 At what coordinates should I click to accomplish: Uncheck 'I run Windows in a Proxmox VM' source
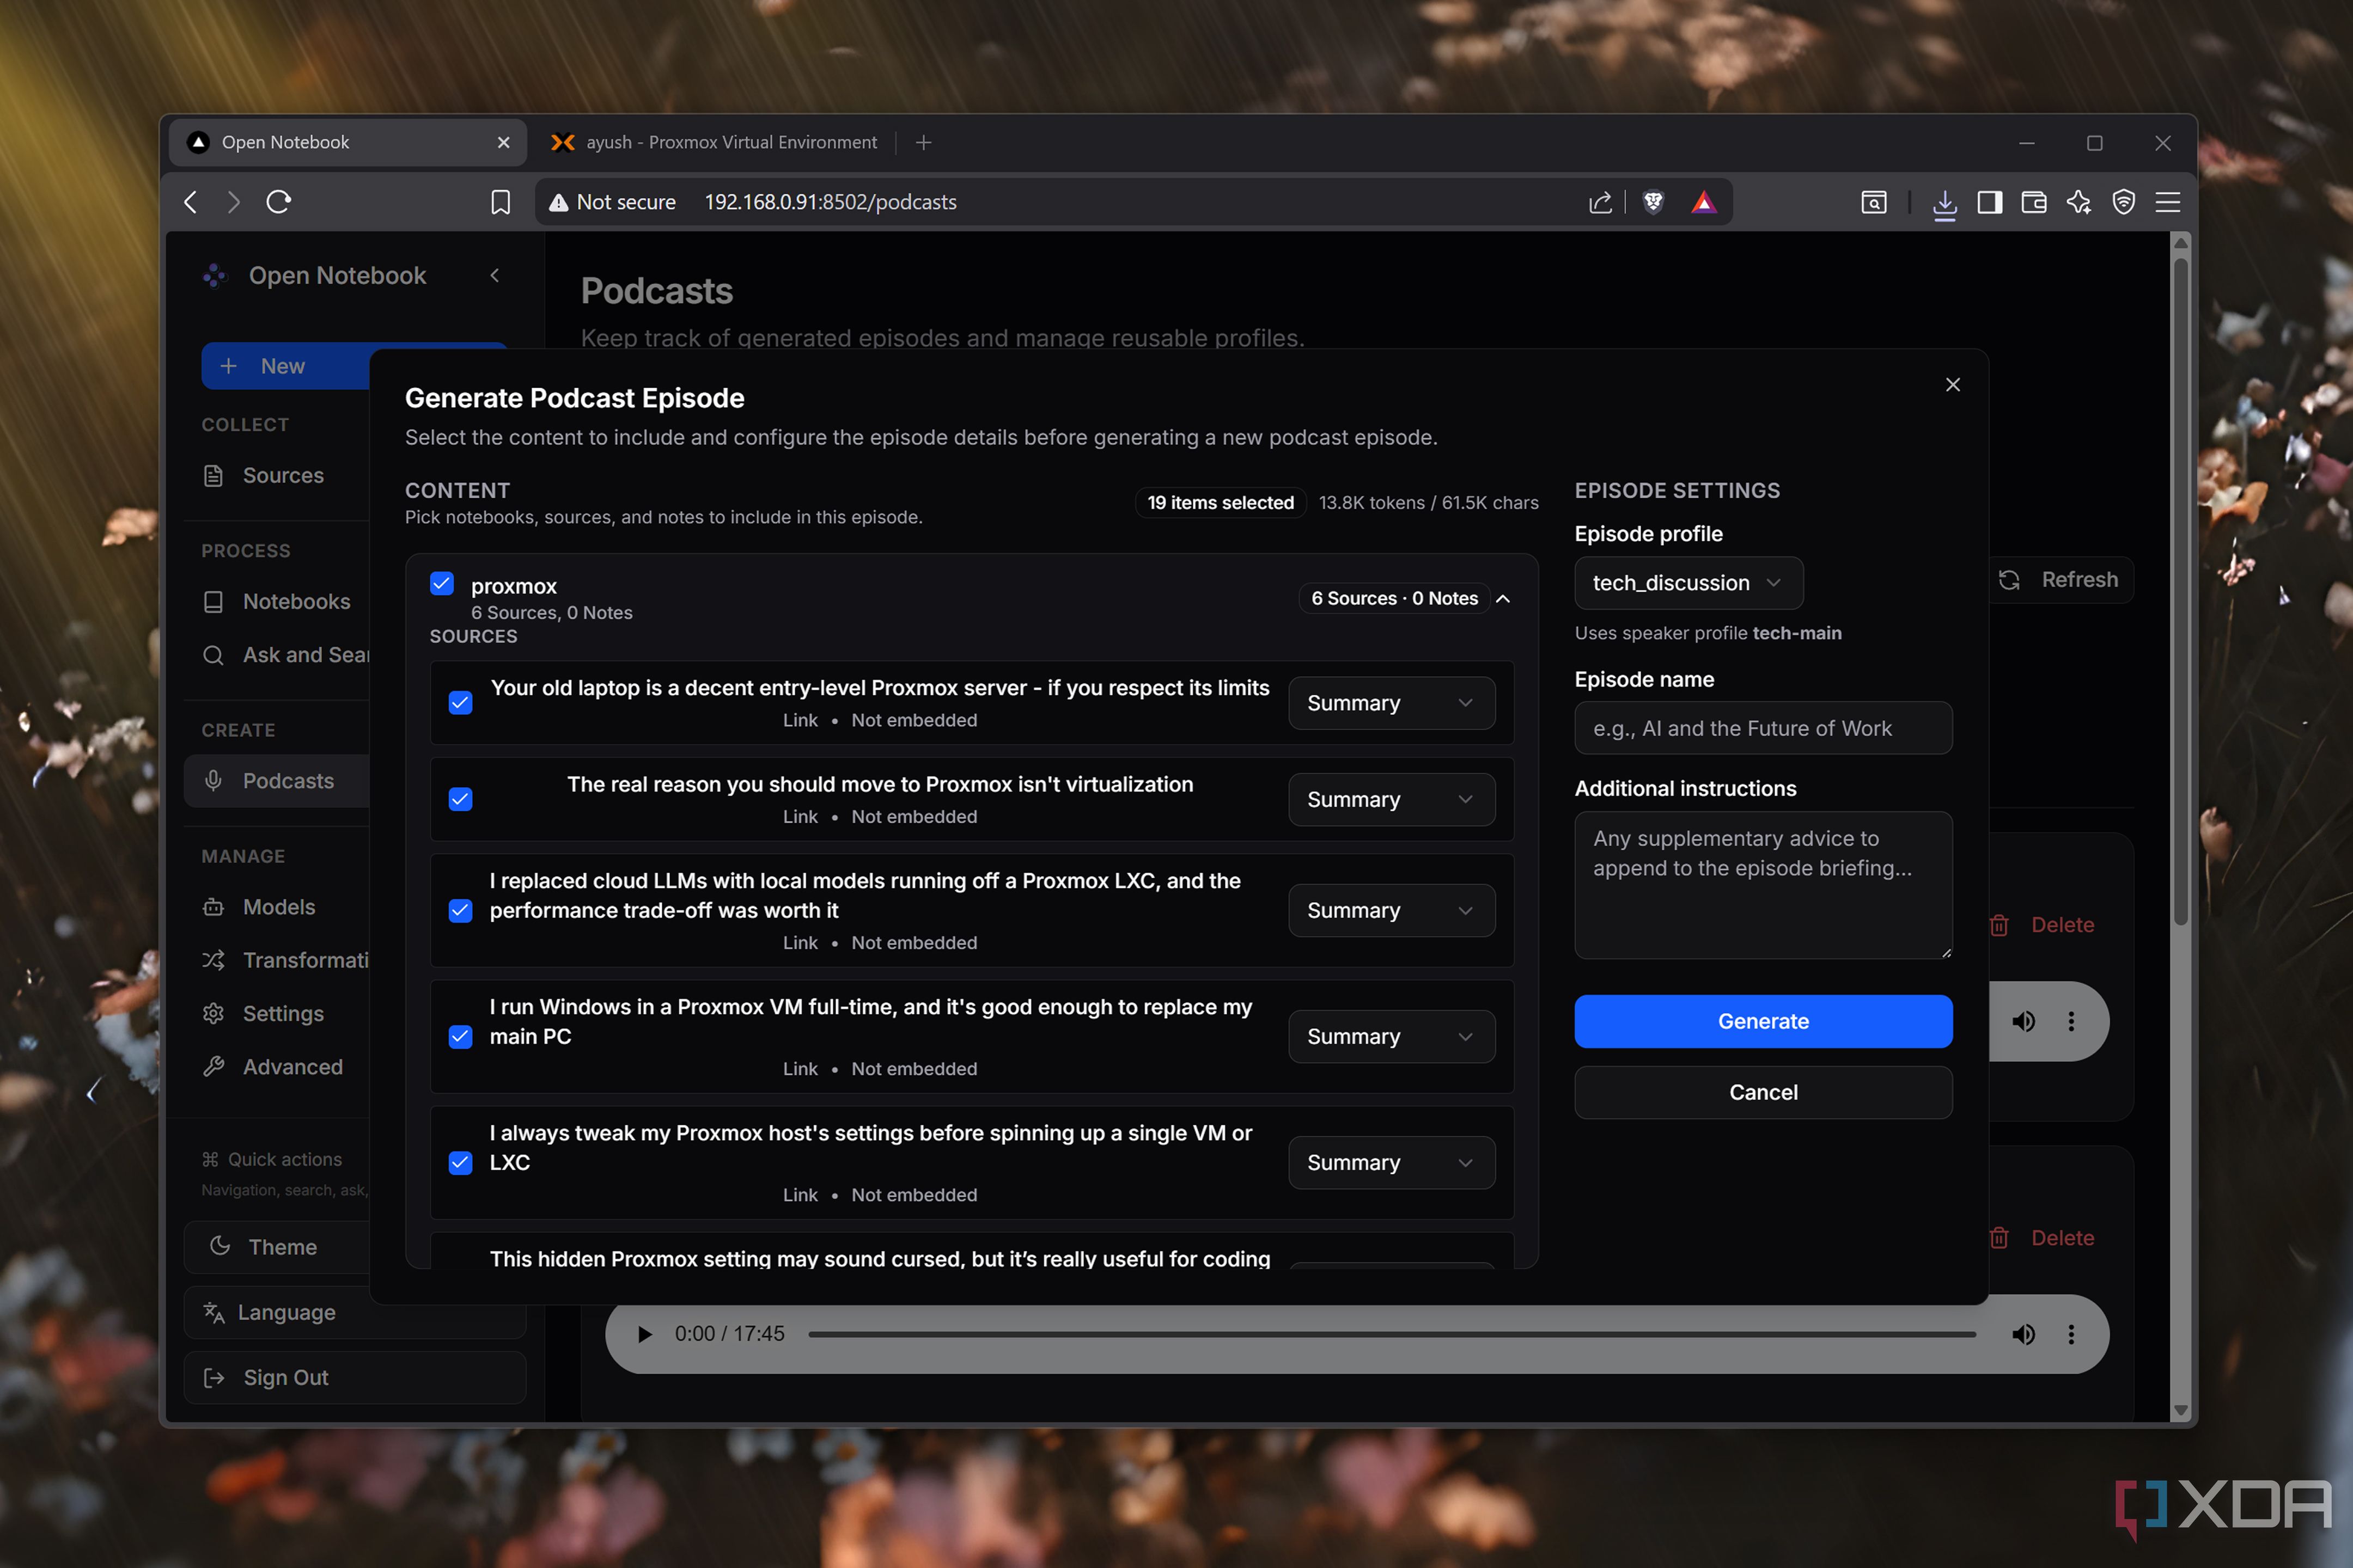point(460,1036)
